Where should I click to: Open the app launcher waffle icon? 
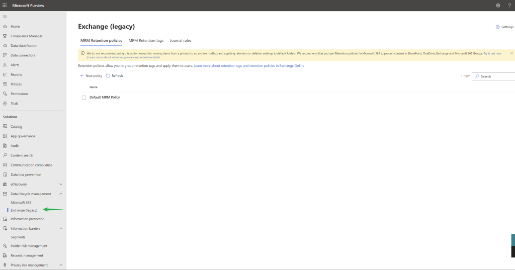click(5, 5)
